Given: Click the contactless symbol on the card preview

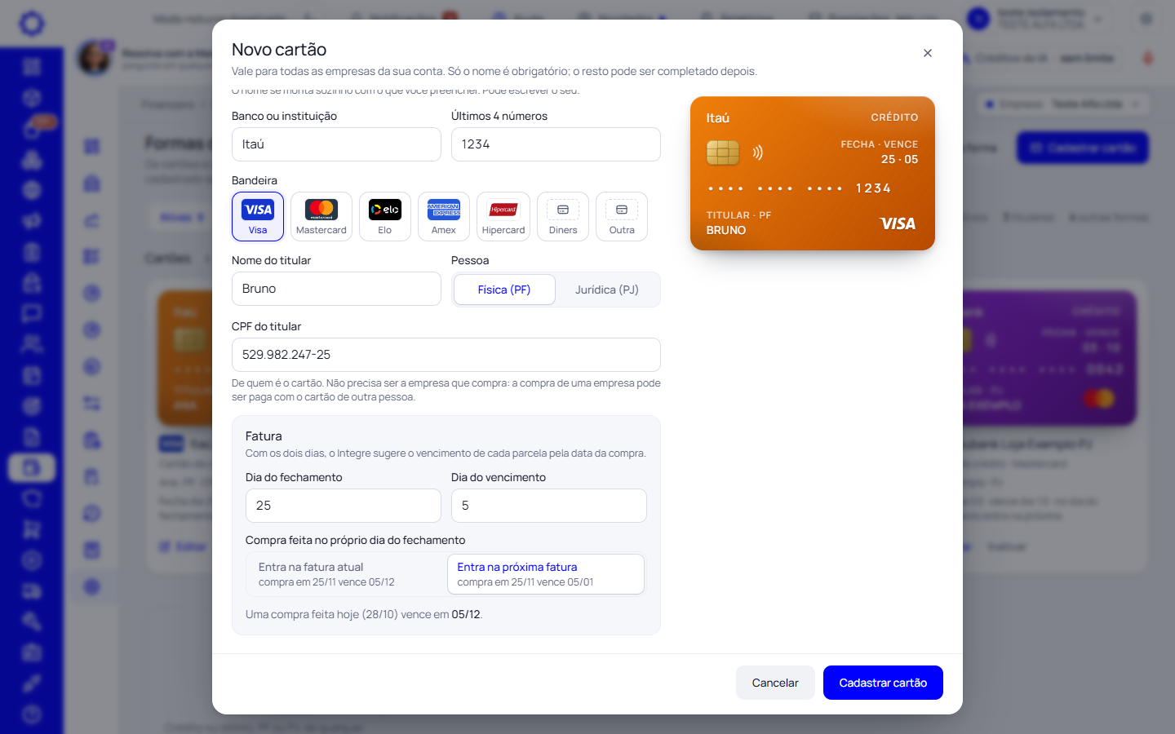Looking at the screenshot, I should tap(758, 153).
